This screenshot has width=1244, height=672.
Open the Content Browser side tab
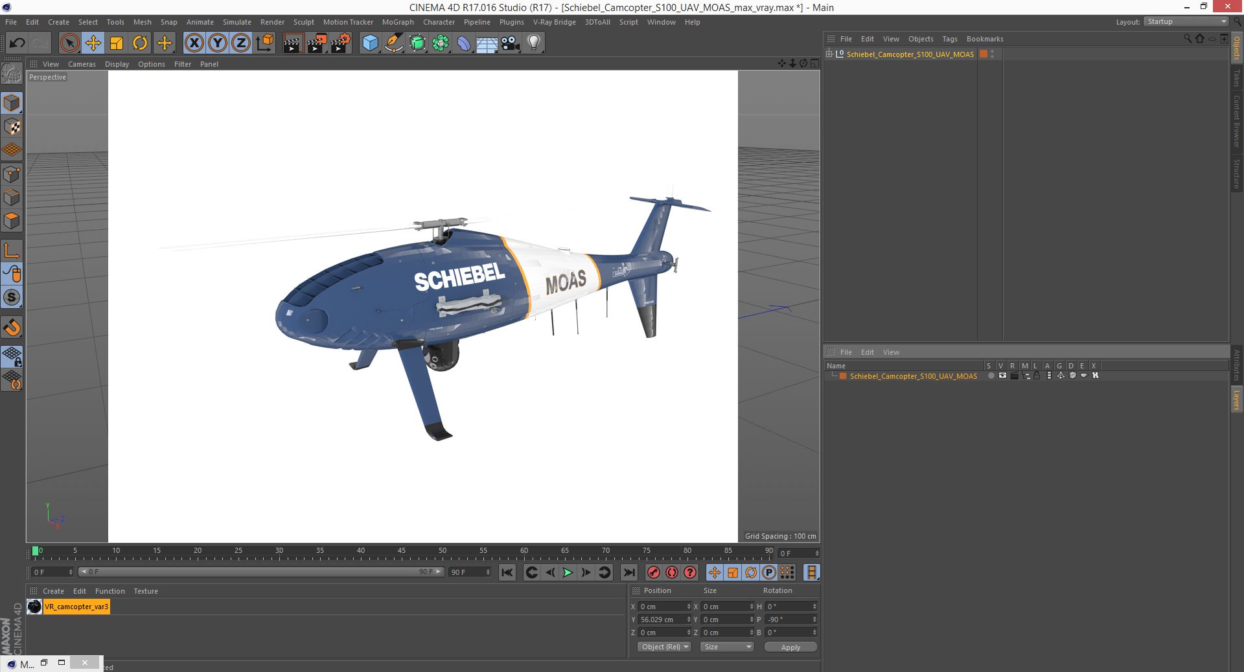click(x=1236, y=122)
